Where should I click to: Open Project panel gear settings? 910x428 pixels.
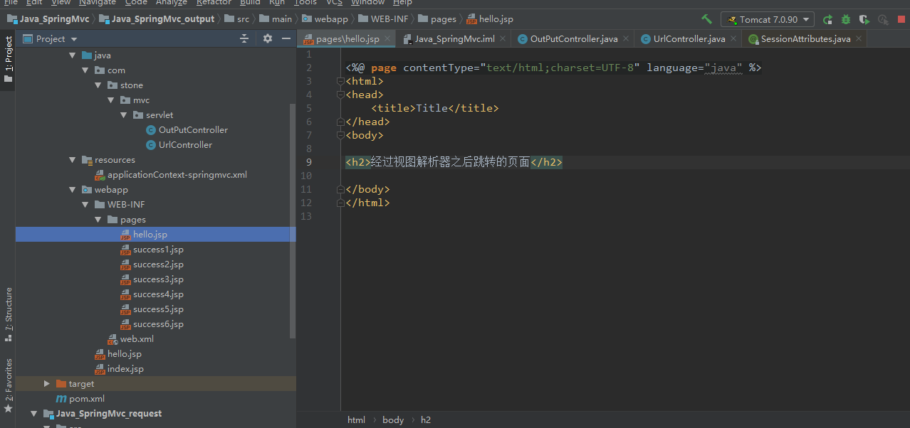coord(268,38)
